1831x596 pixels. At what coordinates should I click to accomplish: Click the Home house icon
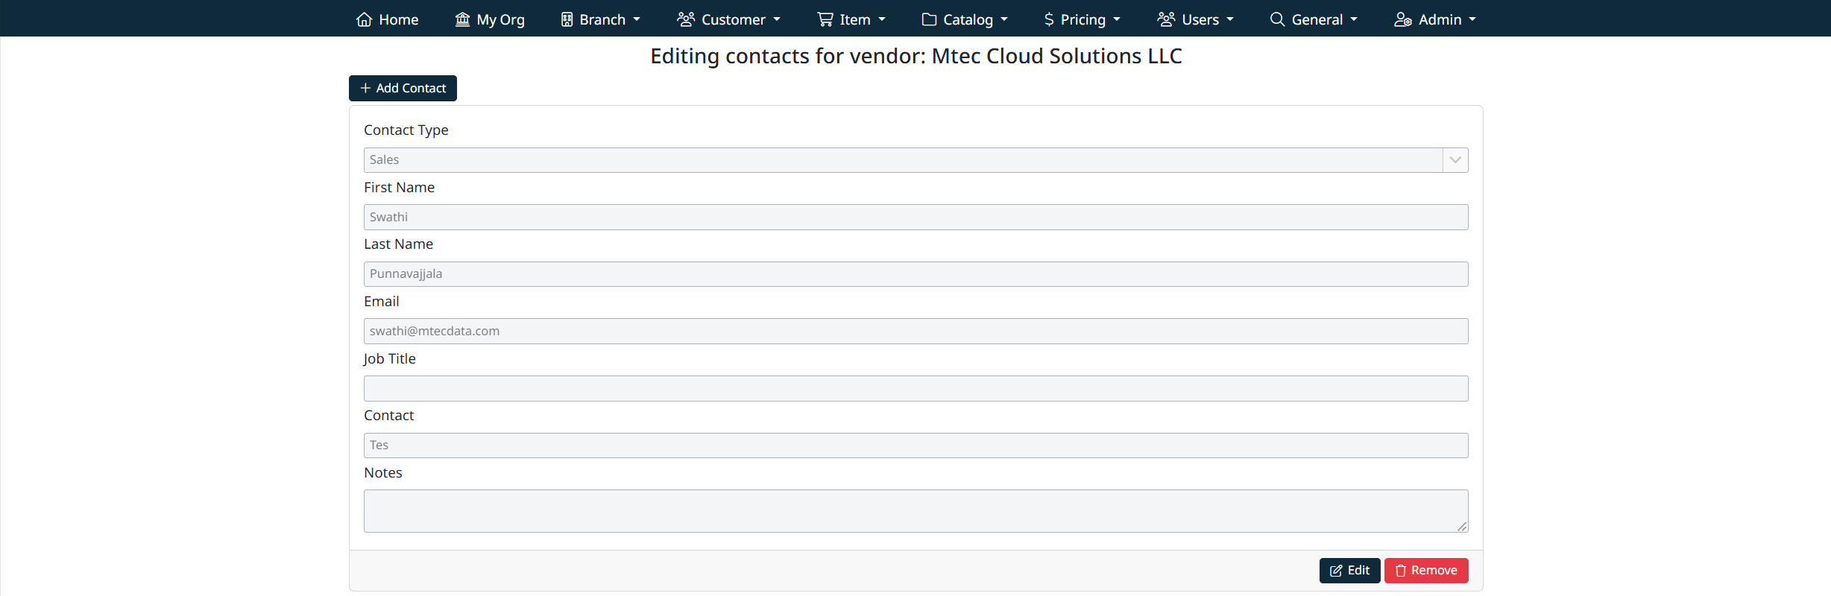click(364, 19)
